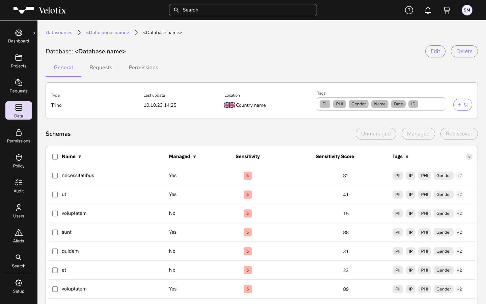Screen dimensions: 486x304
Task: Open the Audit panel from the sidebar
Action: tap(19, 186)
